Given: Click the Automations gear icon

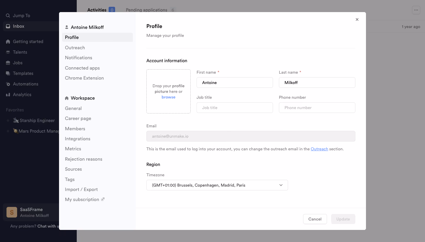Looking at the screenshot, I should (8, 84).
